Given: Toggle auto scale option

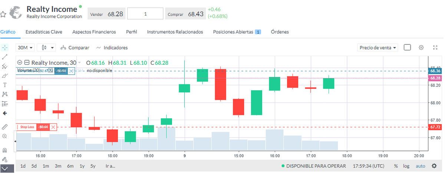Looking at the screenshot, I should (420, 166).
